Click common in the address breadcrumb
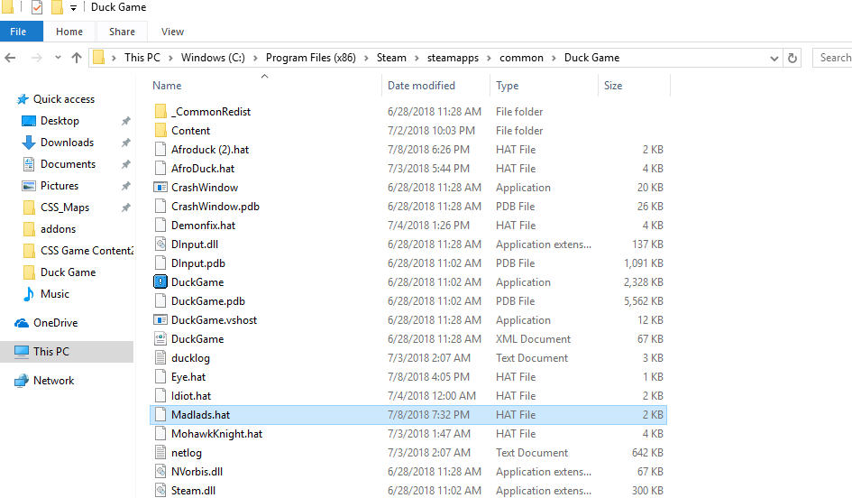 [522, 58]
